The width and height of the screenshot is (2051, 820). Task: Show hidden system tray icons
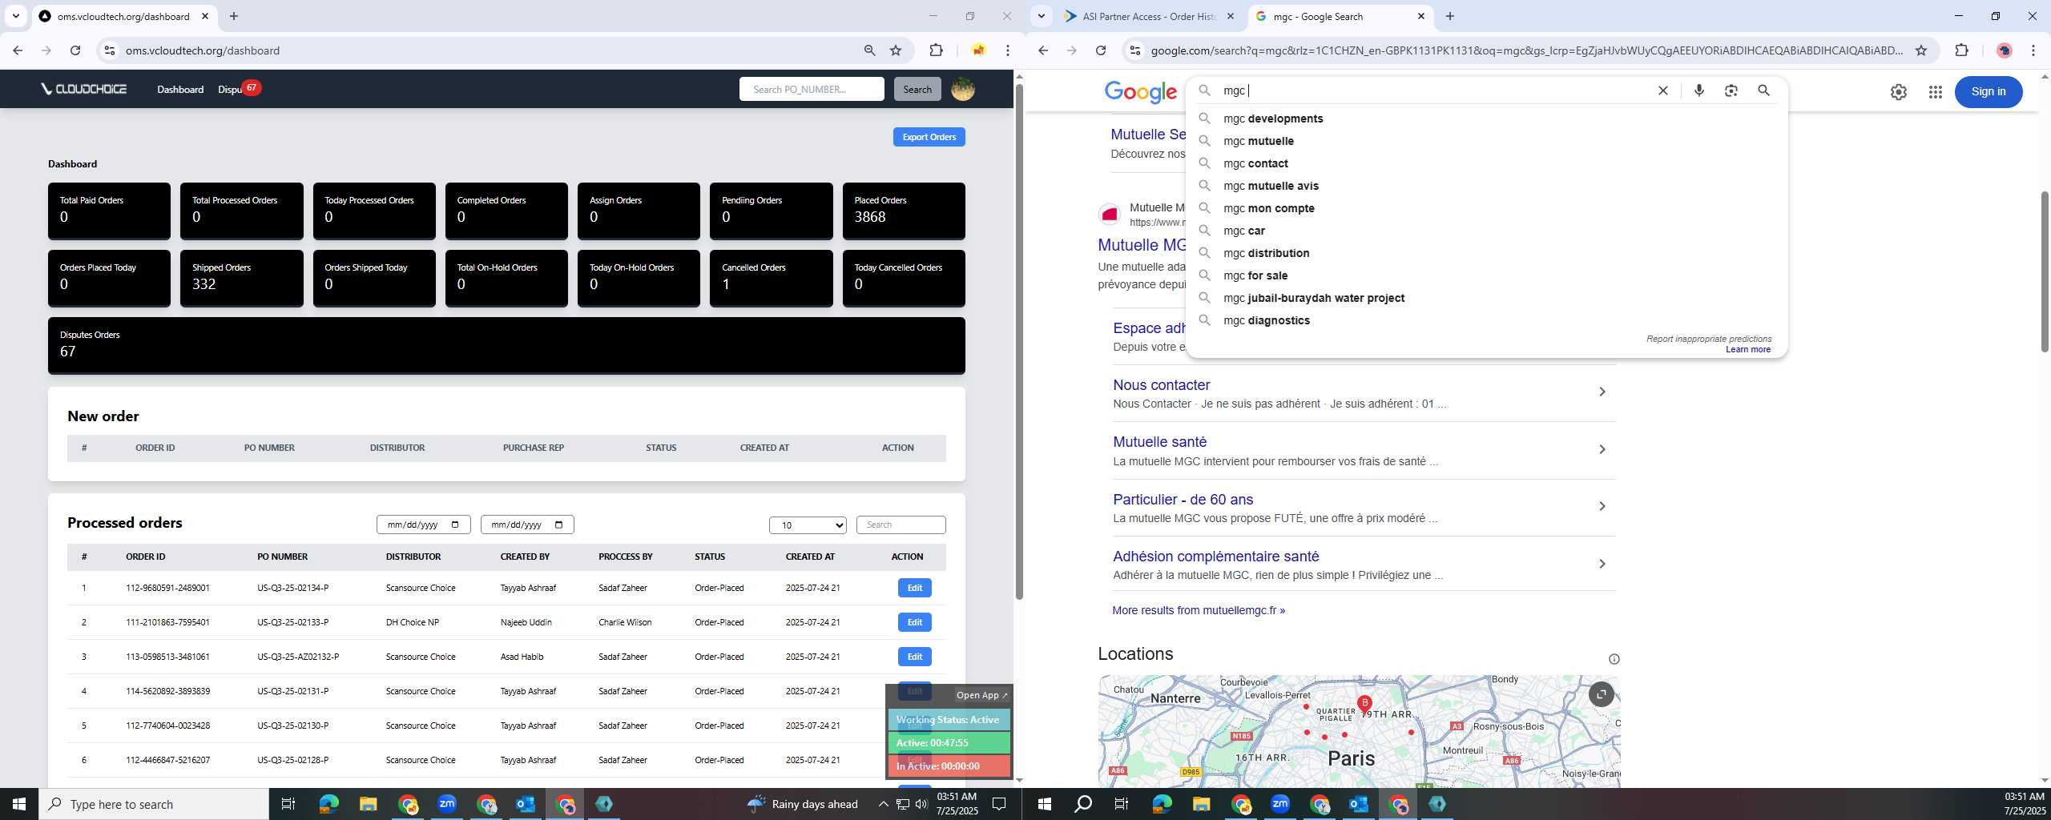(x=883, y=804)
